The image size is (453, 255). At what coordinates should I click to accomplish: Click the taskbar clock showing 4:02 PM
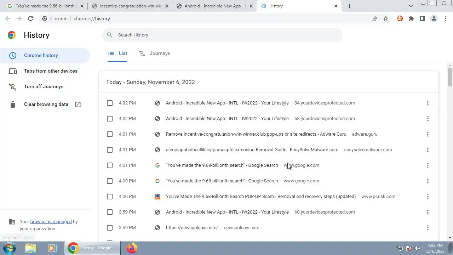(x=435, y=248)
